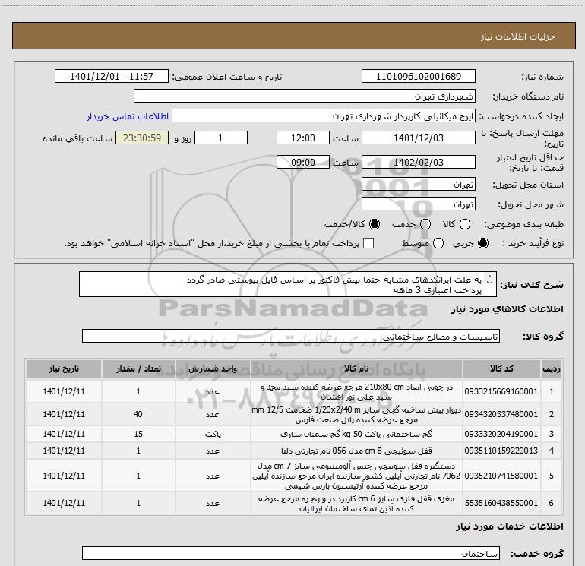Screen dimensions: 585x566
Task: Click the کد کالا column header
Action: coord(501,368)
